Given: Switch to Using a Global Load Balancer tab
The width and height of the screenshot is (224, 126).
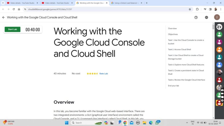Looking at the screenshot, I should [x=126, y=3].
